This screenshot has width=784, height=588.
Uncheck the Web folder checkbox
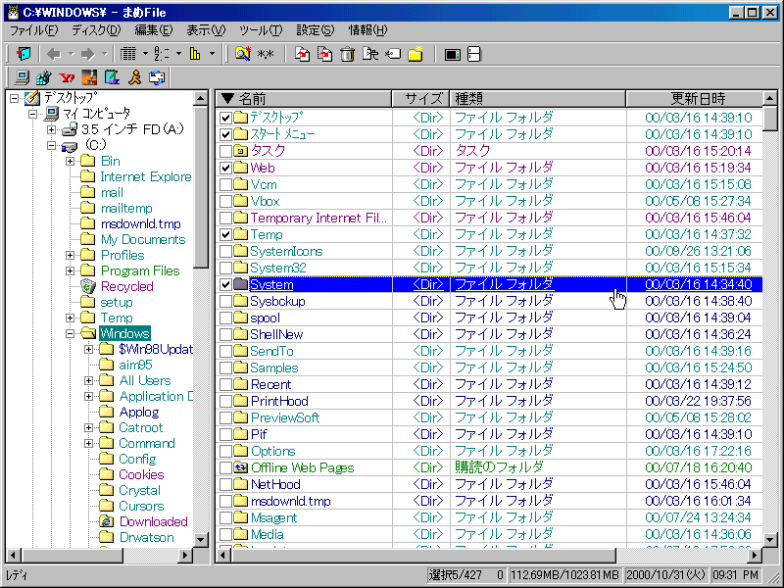(225, 168)
